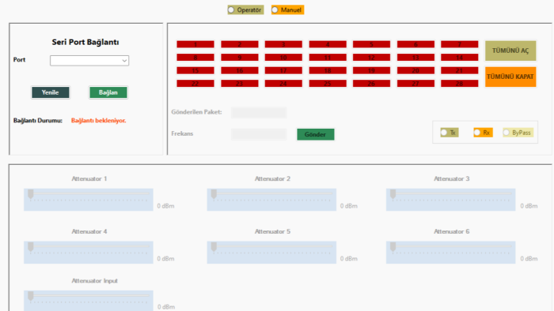Click the Yenile button
Viewport: 554px width, 311px height.
(x=50, y=92)
